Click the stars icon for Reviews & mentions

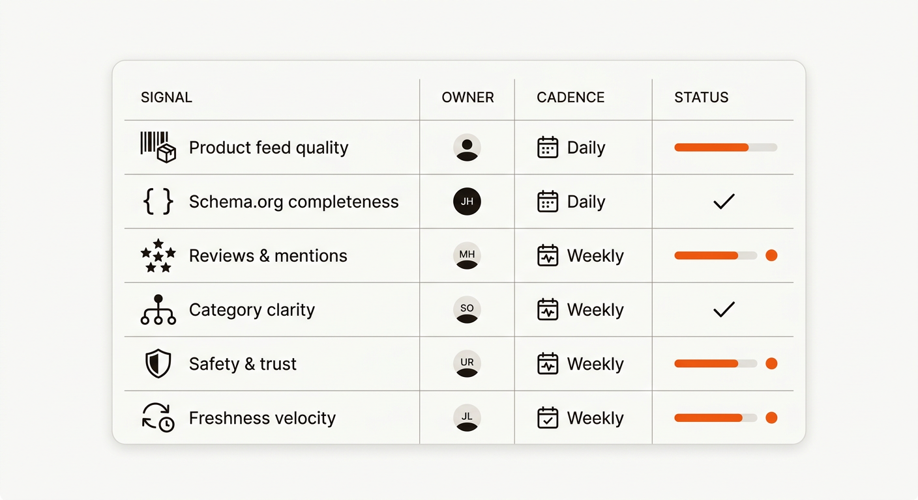click(x=158, y=256)
